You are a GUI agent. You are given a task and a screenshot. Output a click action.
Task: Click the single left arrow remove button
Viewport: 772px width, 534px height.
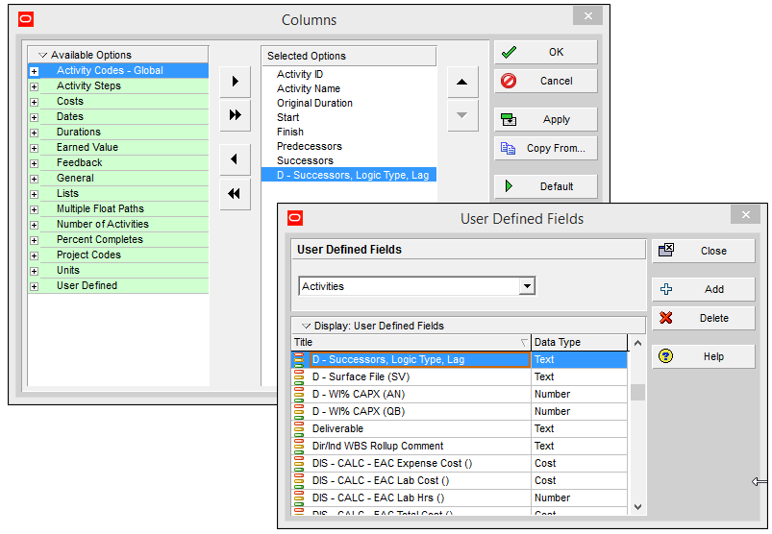(x=235, y=159)
